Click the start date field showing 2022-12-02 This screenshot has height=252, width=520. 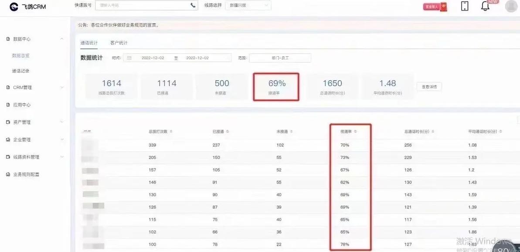coord(153,58)
